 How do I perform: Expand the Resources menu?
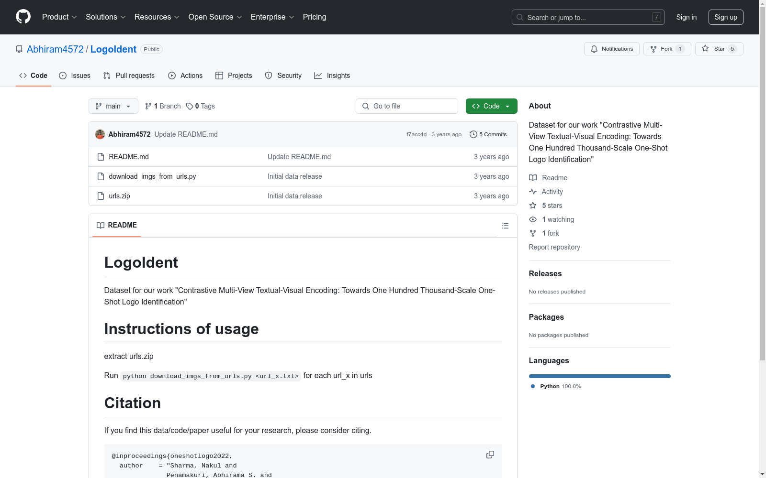(157, 17)
